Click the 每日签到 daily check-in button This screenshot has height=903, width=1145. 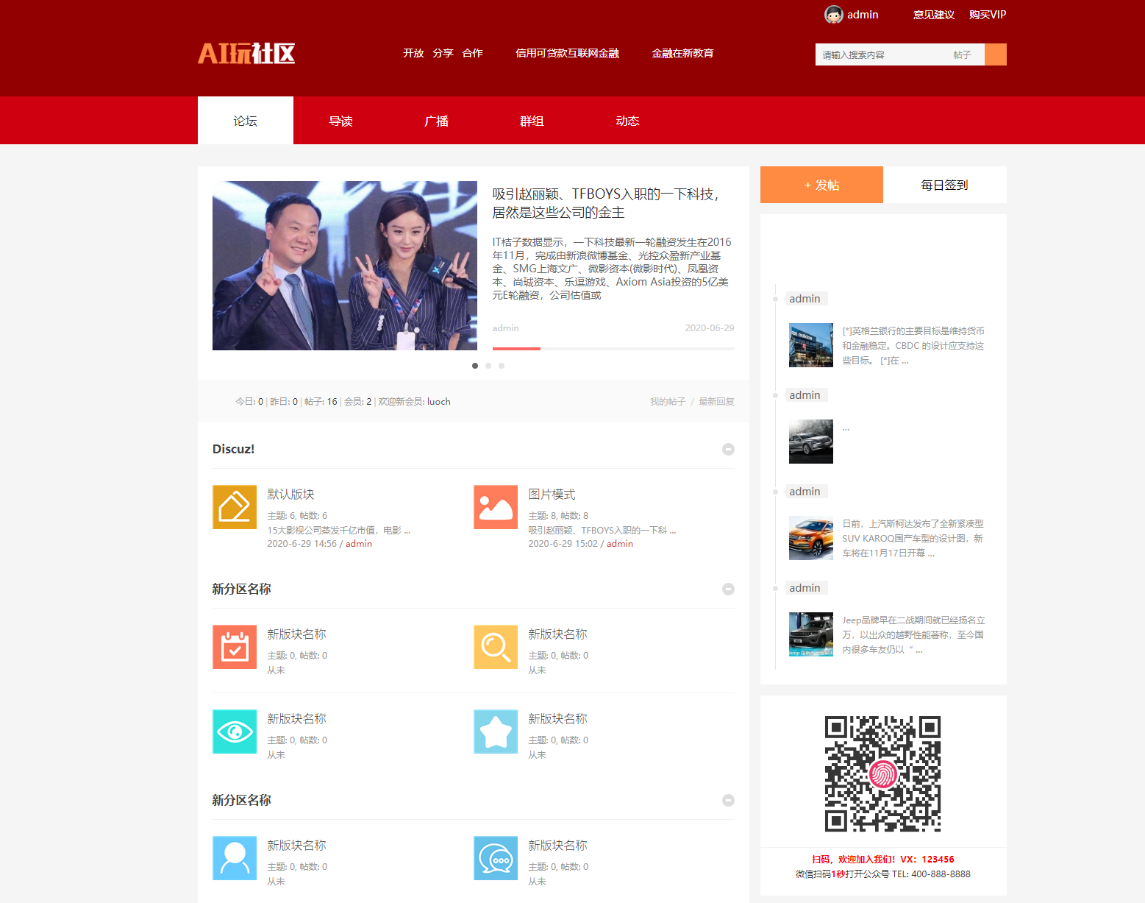[944, 185]
